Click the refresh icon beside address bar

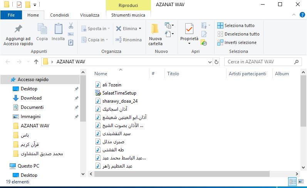[216, 62]
